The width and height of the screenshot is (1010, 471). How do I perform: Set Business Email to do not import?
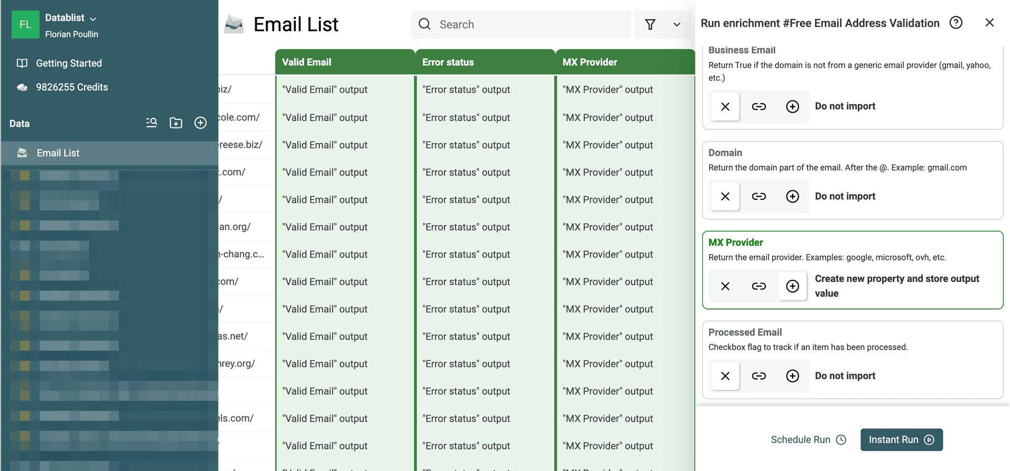tap(725, 106)
